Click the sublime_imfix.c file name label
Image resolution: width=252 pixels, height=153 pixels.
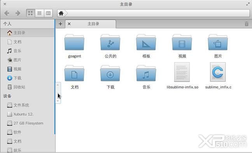coord(218,87)
